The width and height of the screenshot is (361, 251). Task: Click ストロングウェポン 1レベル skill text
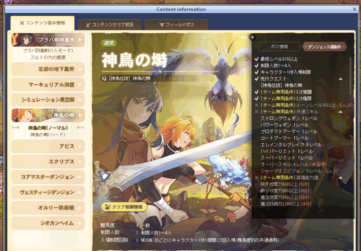(x=289, y=119)
